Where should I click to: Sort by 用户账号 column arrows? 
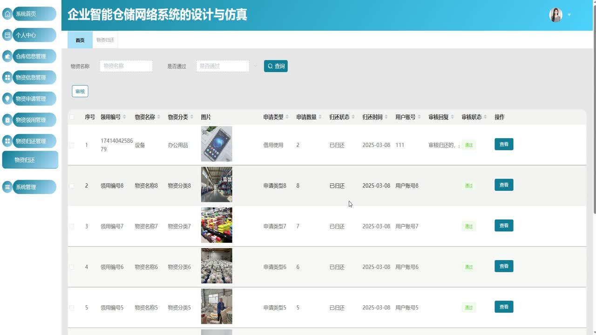pyautogui.click(x=420, y=117)
